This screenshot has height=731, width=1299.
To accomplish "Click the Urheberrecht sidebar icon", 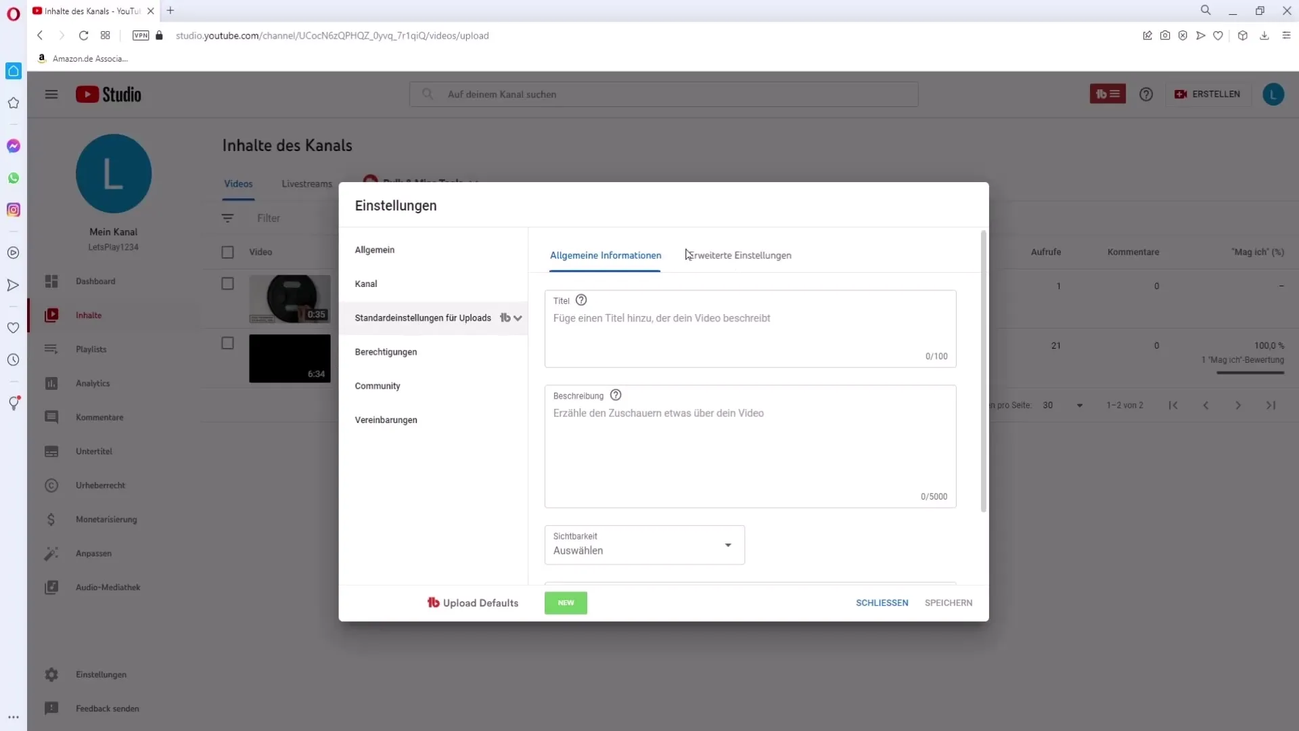I will tap(51, 485).
